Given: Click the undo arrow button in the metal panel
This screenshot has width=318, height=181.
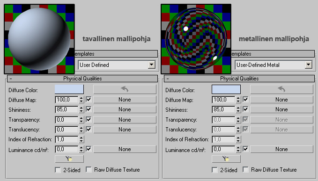Looking at the screenshot, I should click(281, 89).
